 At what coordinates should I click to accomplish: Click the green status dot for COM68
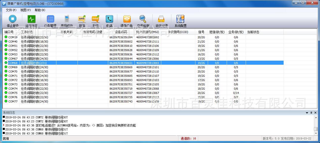tap(6, 63)
